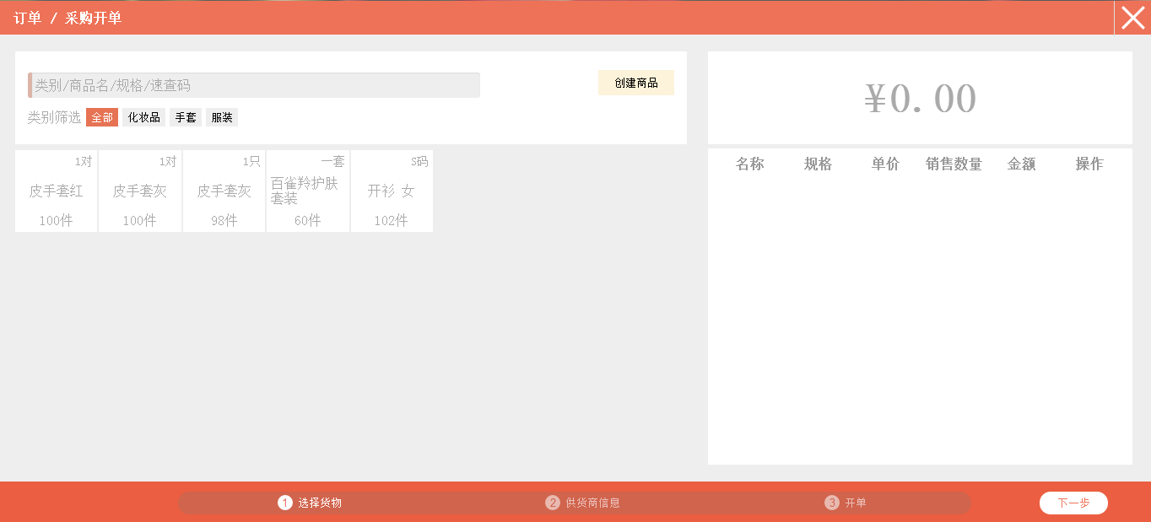Jump to step 2 供货商信息
Screen dimensions: 1151x522
pos(583,503)
